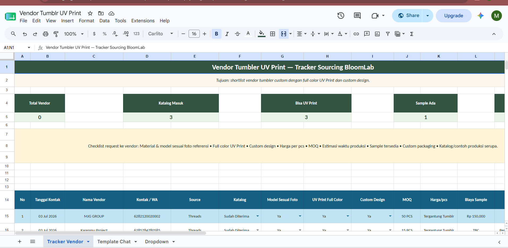Viewport: 508px width, 248px height.
Task: Click the formula bar text
Action: pos(95,47)
